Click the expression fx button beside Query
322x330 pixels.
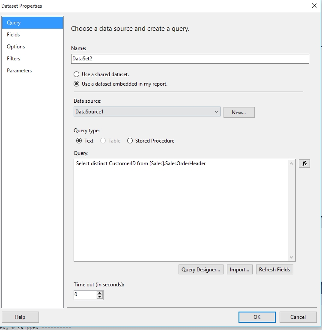pos(304,164)
